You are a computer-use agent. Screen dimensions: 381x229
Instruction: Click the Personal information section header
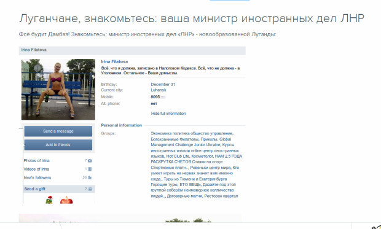[x=122, y=125]
